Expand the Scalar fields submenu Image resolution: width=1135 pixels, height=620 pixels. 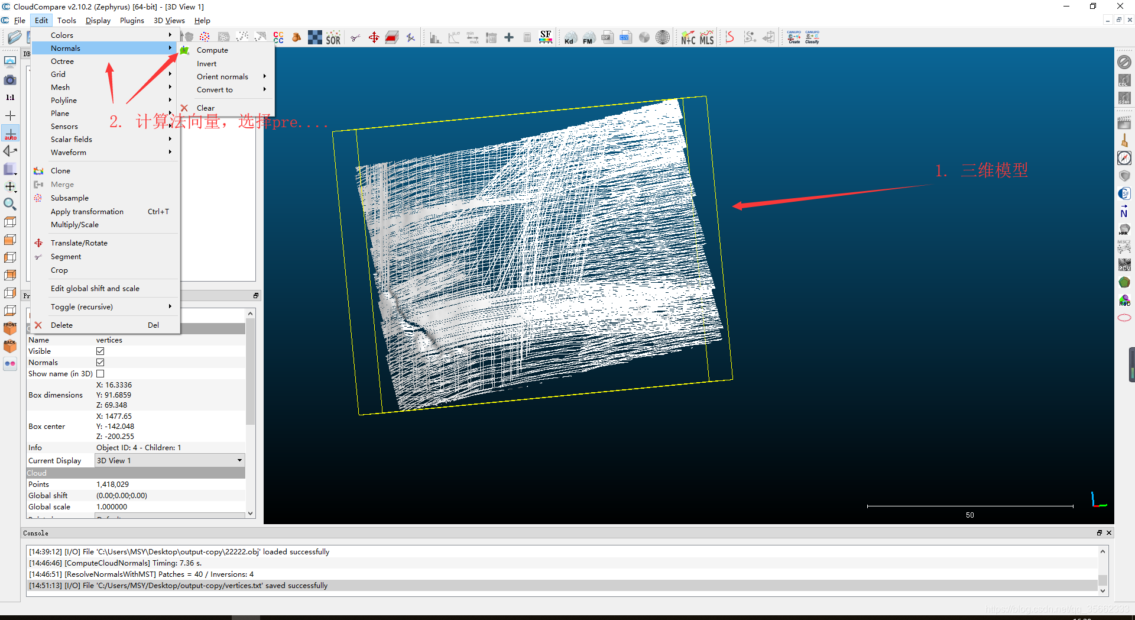coord(105,140)
